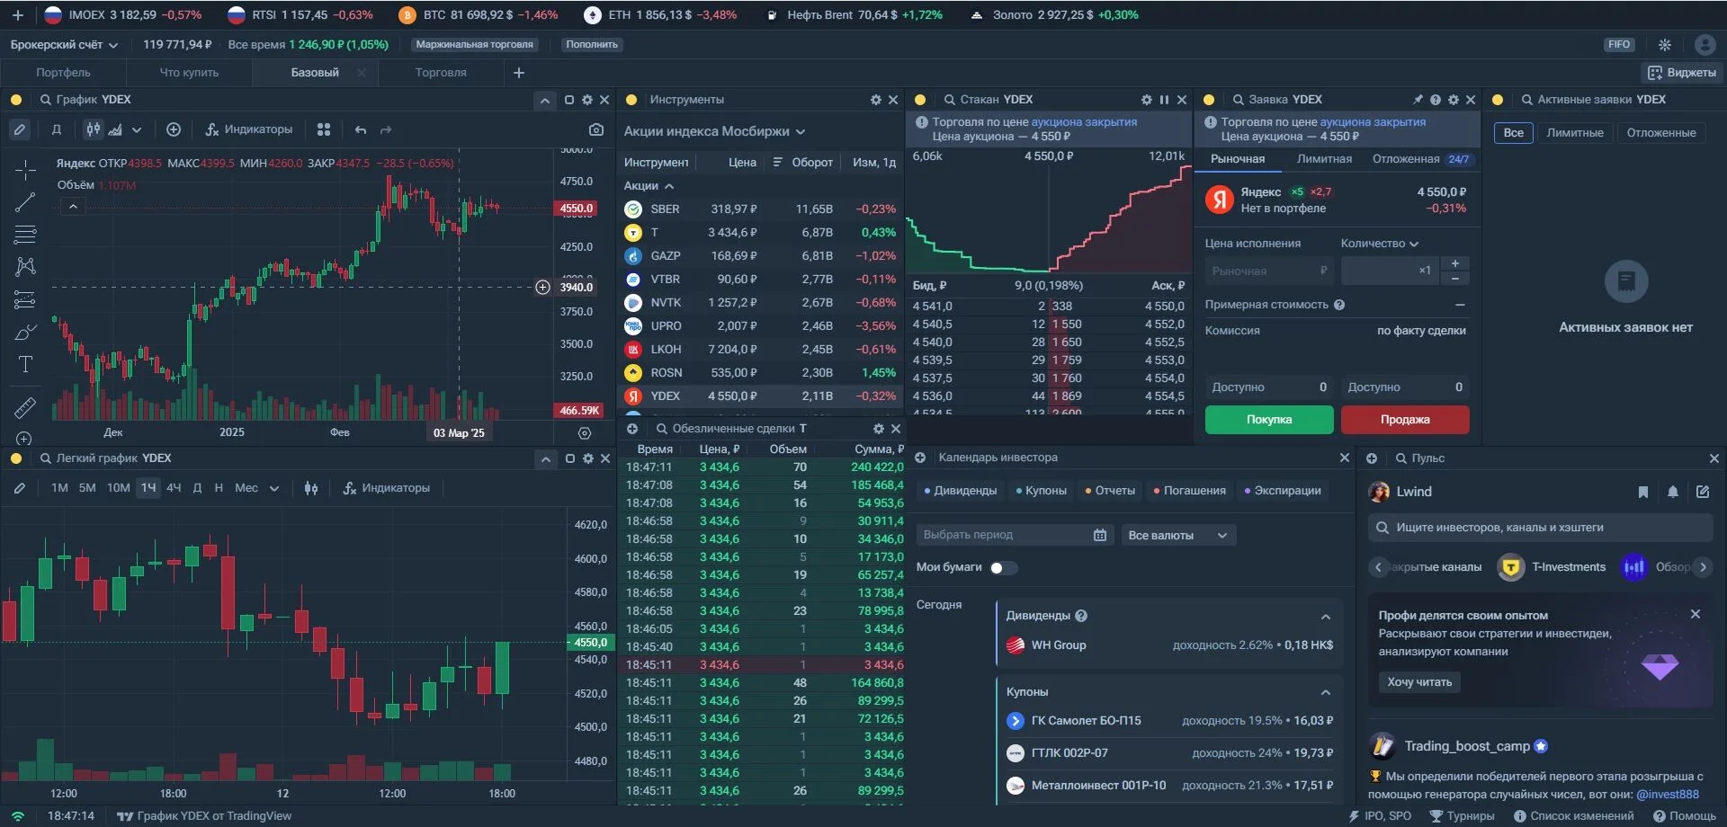Toggle the Купоны filter chip in calendar
1727x827 pixels.
(1042, 491)
